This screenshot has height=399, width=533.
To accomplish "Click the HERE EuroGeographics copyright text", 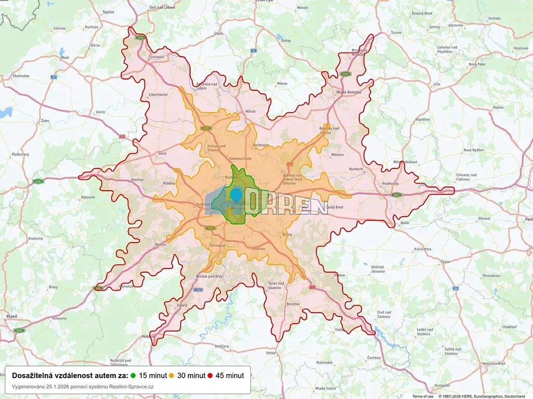I will (x=481, y=396).
